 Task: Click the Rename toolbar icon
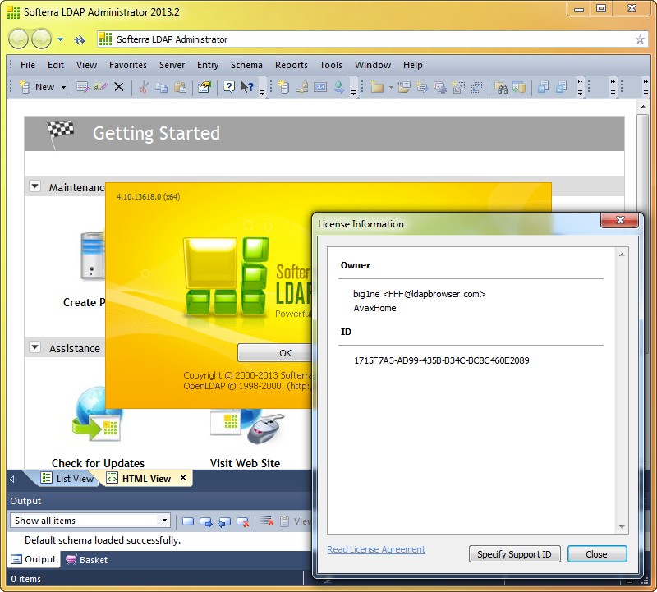[x=100, y=87]
